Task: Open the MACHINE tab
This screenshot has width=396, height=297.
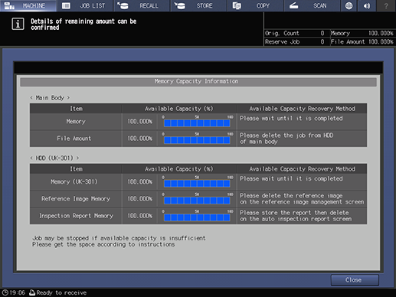Action: point(28,5)
